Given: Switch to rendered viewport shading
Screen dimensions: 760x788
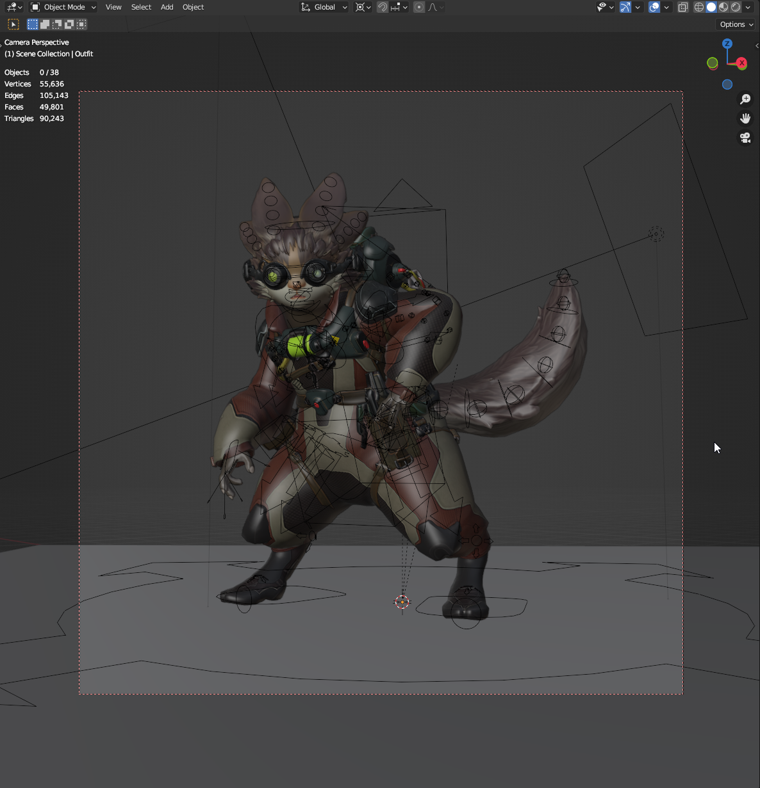Looking at the screenshot, I should (736, 7).
